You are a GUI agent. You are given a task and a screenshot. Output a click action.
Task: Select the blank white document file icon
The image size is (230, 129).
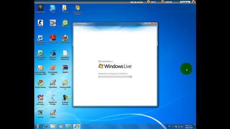tap(65, 55)
